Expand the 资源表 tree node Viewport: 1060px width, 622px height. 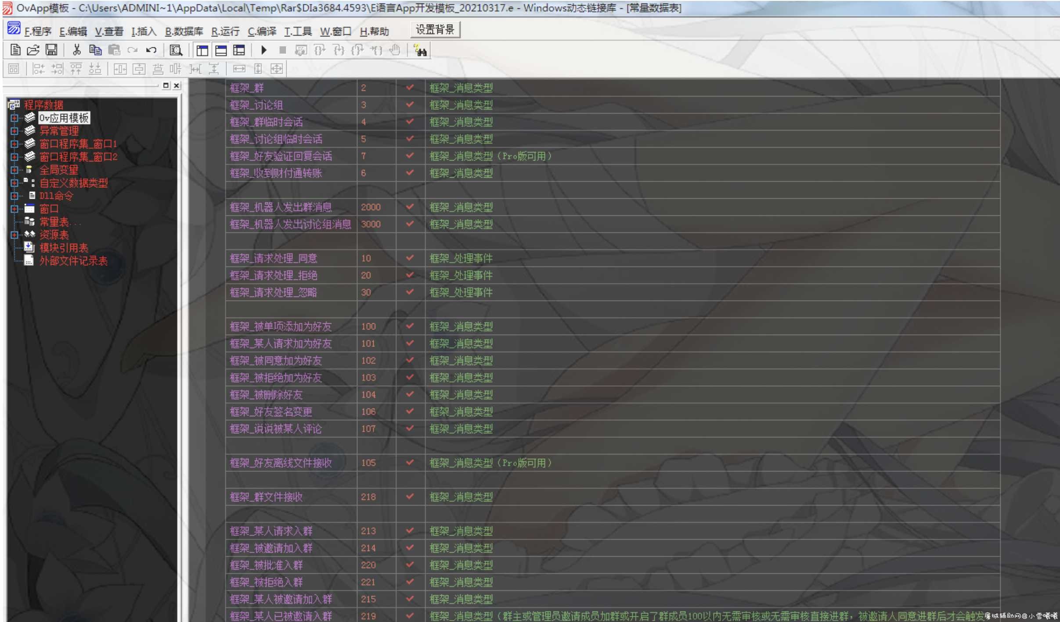[14, 235]
